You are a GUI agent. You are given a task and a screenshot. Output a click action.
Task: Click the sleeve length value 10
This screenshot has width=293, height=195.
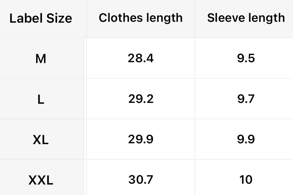[246, 180]
